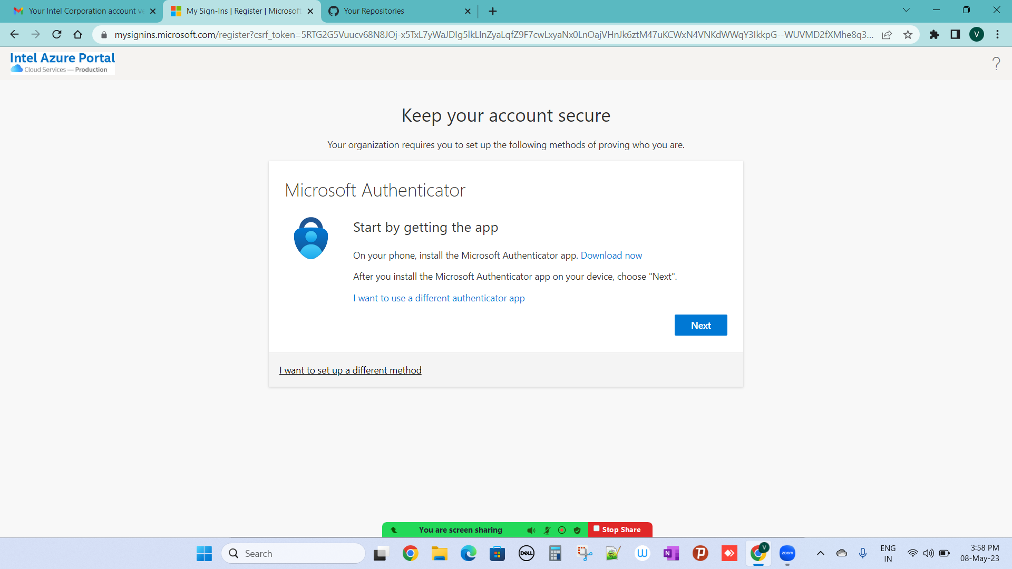Screen dimensions: 1012x569
Task: Open a new browser tab
Action: coord(492,11)
